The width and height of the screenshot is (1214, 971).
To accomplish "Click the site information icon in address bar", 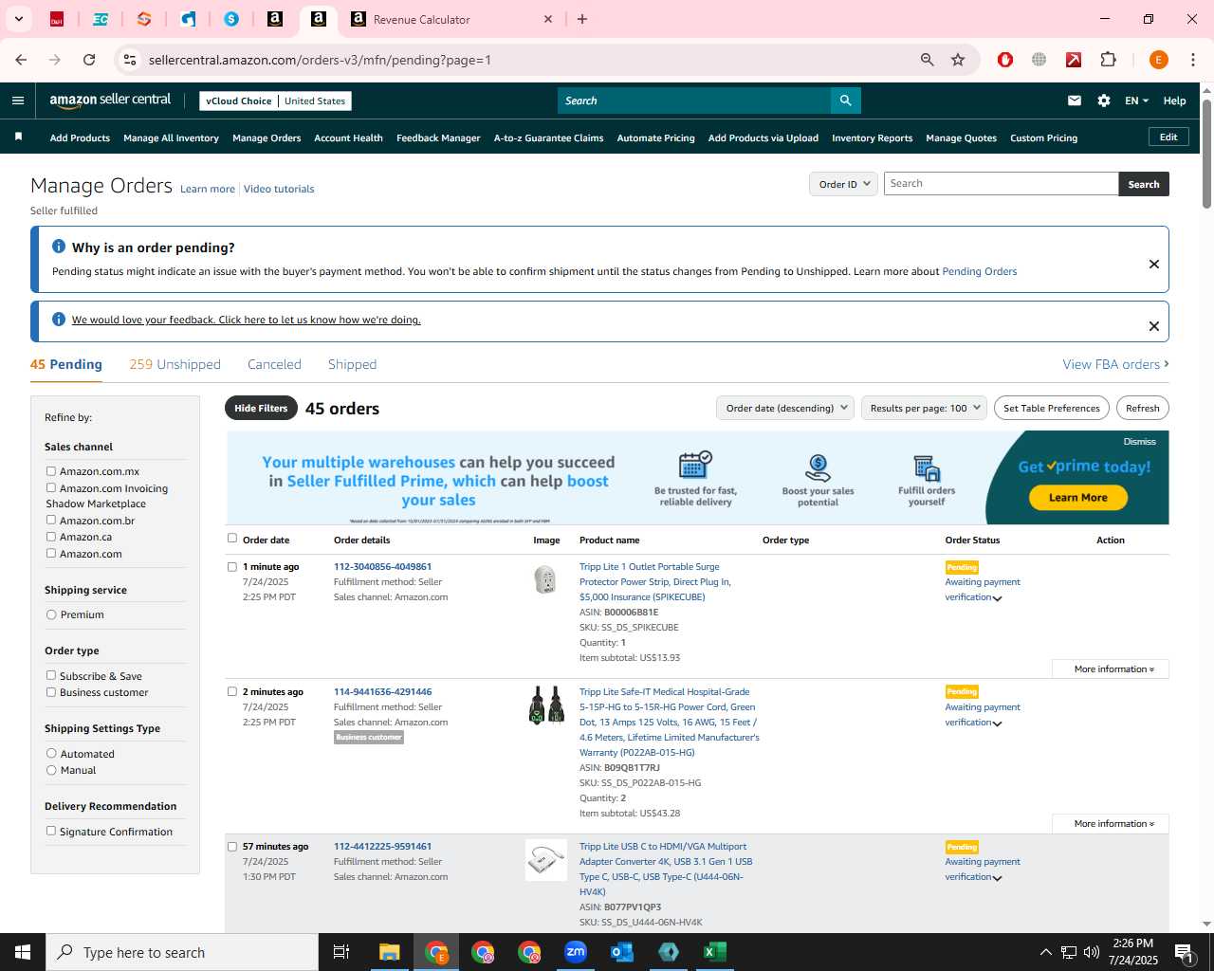I will [x=130, y=60].
